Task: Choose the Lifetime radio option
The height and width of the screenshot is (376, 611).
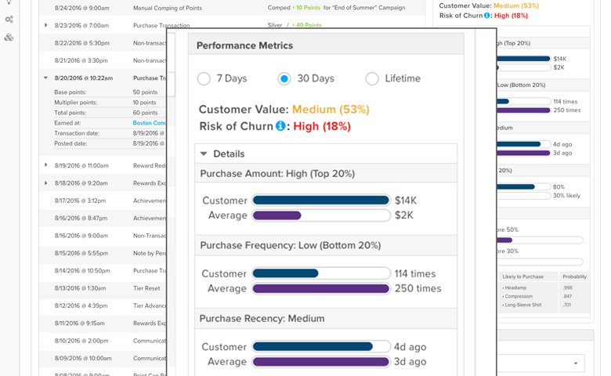Action: point(372,78)
